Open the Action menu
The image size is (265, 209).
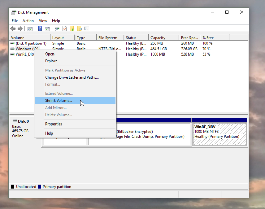(28, 21)
